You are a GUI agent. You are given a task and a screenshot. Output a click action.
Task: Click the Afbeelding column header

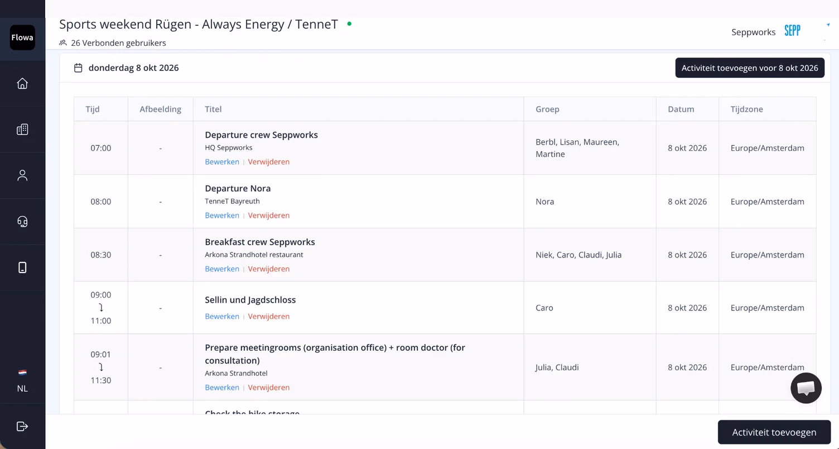161,109
